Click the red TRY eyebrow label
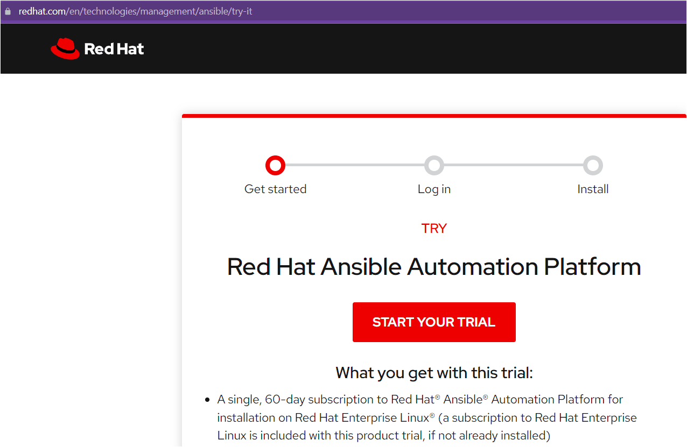Viewport: 687px width, 447px height. (x=434, y=228)
